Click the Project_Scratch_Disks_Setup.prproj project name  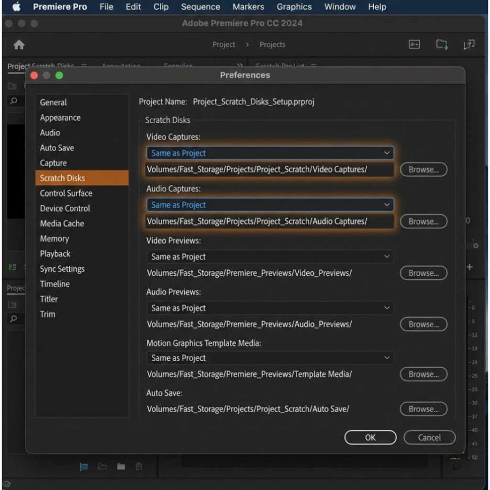tap(254, 101)
